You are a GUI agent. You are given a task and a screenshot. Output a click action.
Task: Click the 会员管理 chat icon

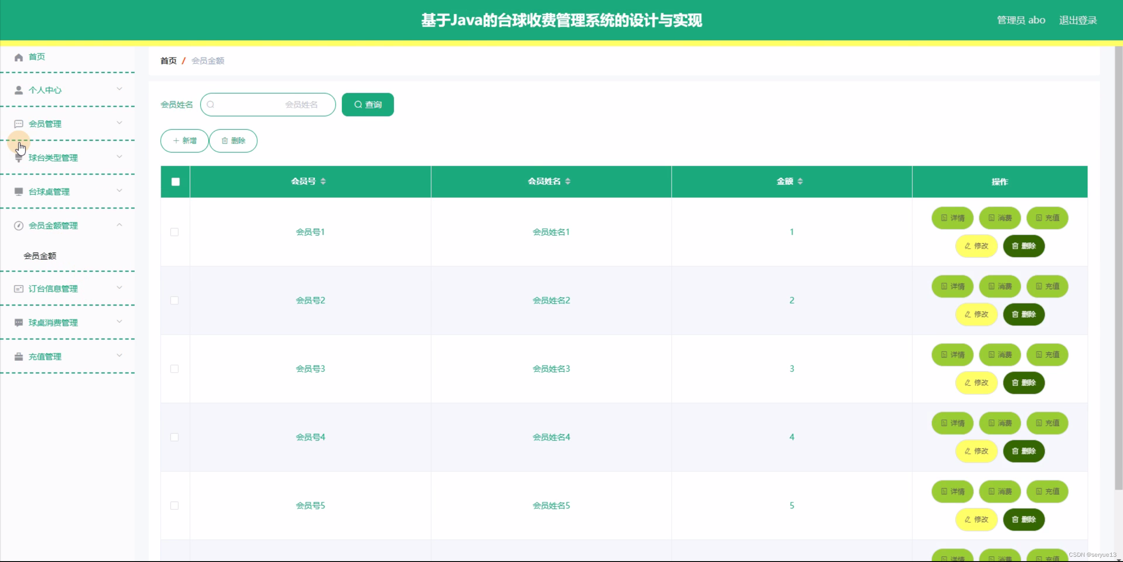18,124
